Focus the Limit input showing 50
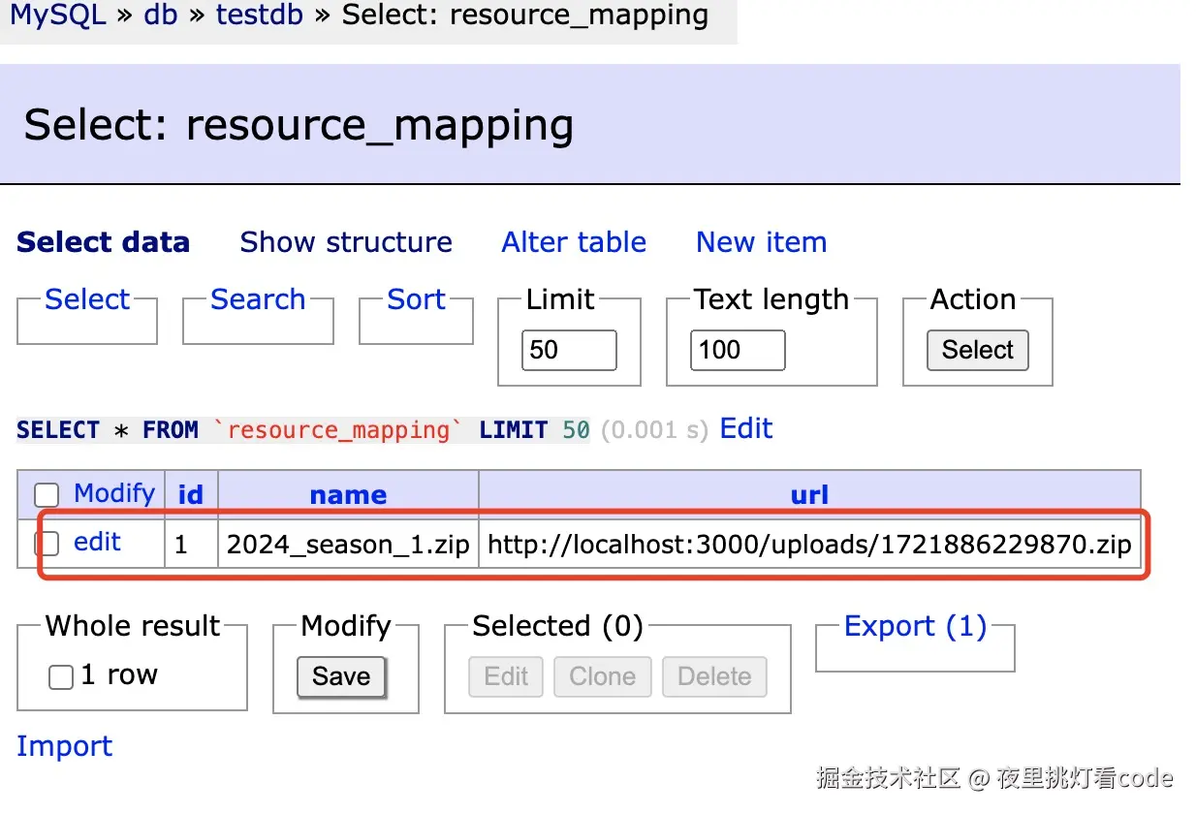Screen dimensions: 1196x814 569,350
